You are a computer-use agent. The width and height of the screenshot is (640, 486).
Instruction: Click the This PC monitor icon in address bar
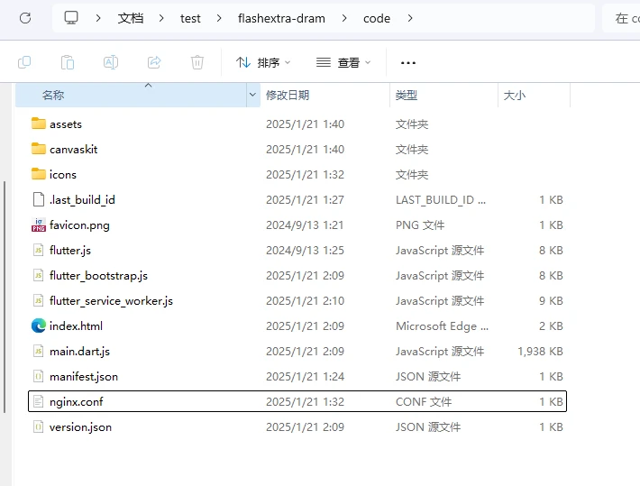coord(71,17)
